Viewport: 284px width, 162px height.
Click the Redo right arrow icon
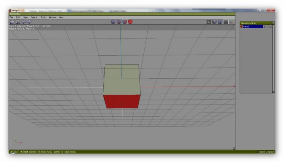[x=29, y=22]
